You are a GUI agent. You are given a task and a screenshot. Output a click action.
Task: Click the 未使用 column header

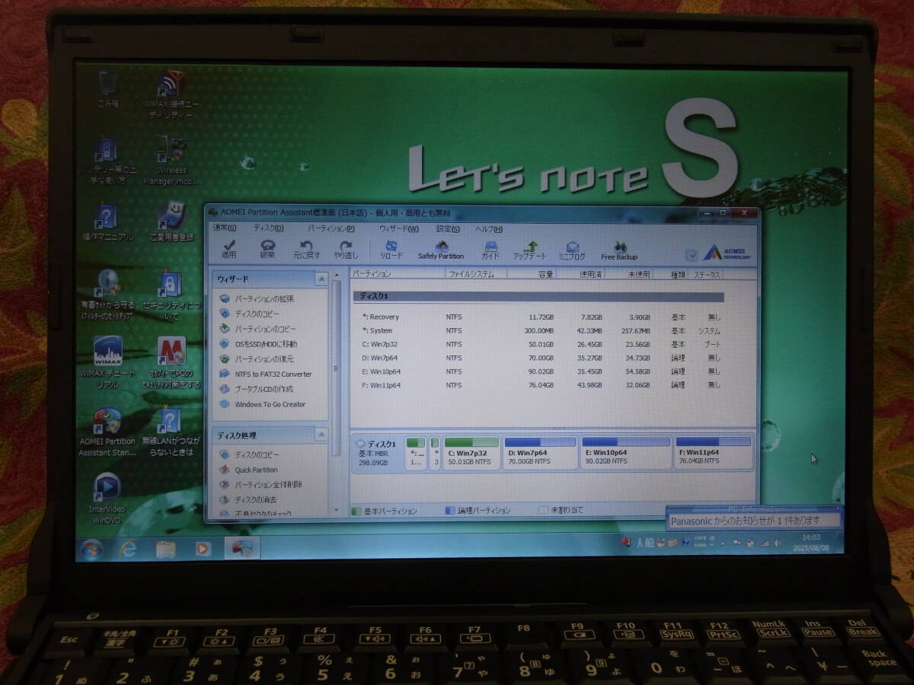(628, 273)
